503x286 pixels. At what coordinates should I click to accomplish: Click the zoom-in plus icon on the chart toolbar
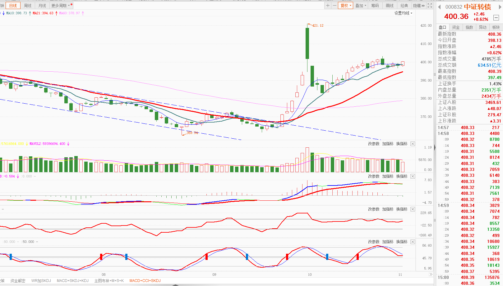tap(328, 6)
